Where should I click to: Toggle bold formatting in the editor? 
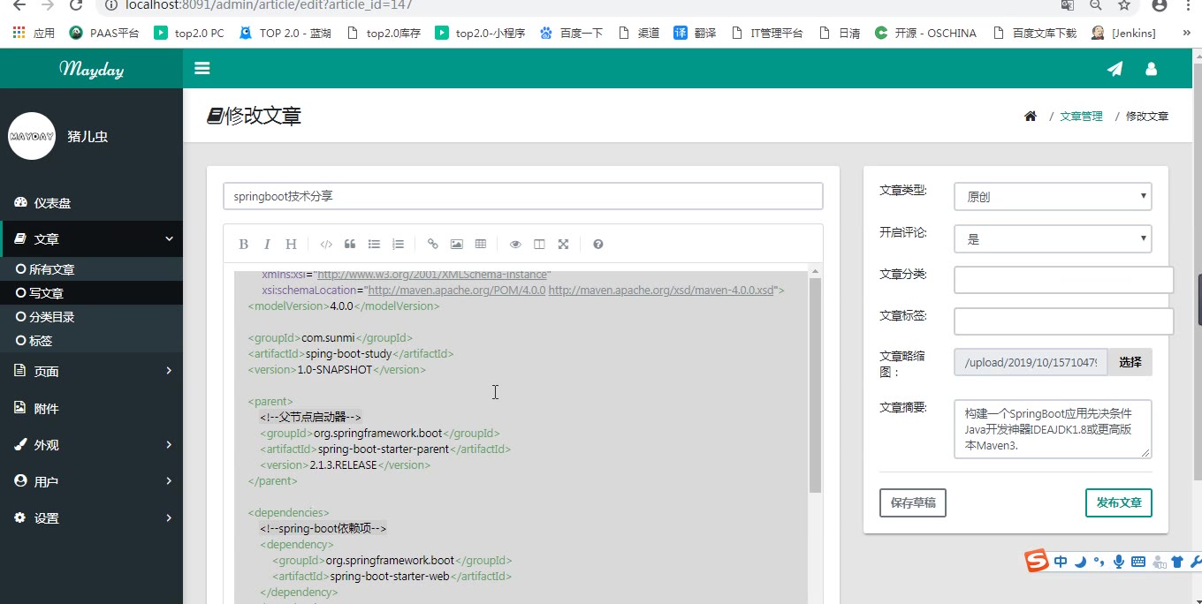(244, 245)
